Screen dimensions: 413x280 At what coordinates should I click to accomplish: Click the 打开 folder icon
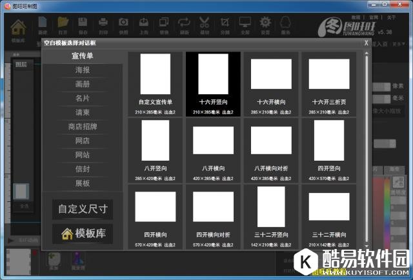tap(63, 25)
